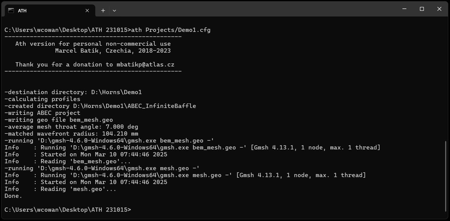
Task: Close the terminal window
Action: coord(439,9)
